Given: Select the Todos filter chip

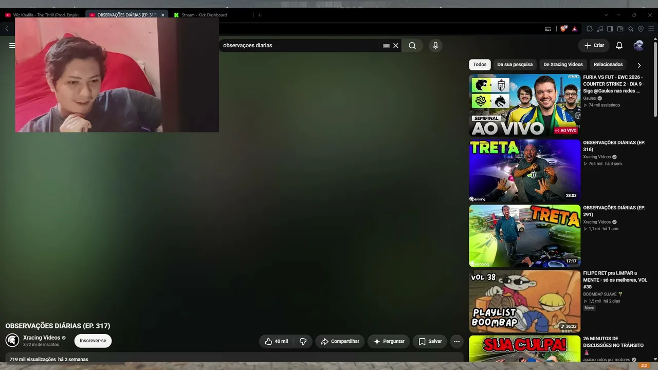Looking at the screenshot, I should 480,65.
